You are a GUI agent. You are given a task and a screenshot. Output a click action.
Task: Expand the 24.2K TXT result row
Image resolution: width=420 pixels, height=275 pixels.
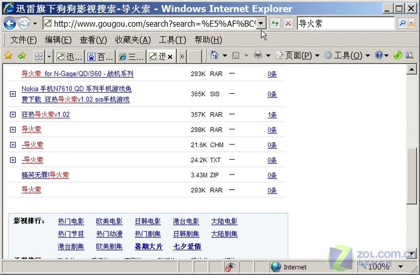pyautogui.click(x=13, y=160)
